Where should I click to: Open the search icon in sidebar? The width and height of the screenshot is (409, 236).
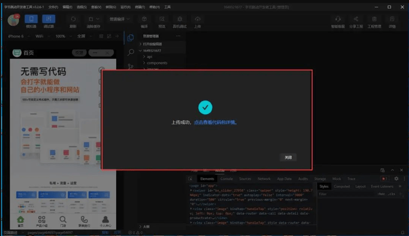(131, 52)
